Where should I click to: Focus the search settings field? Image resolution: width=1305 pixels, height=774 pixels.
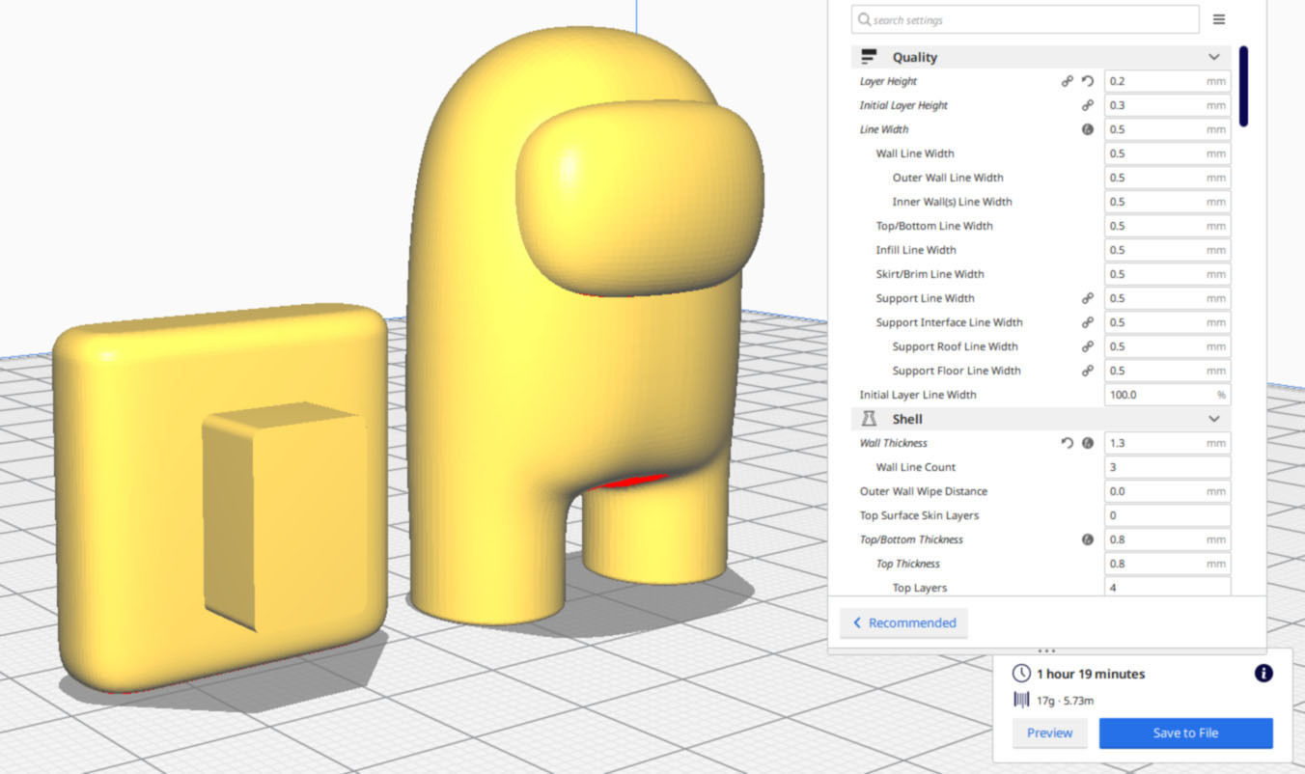1025,20
